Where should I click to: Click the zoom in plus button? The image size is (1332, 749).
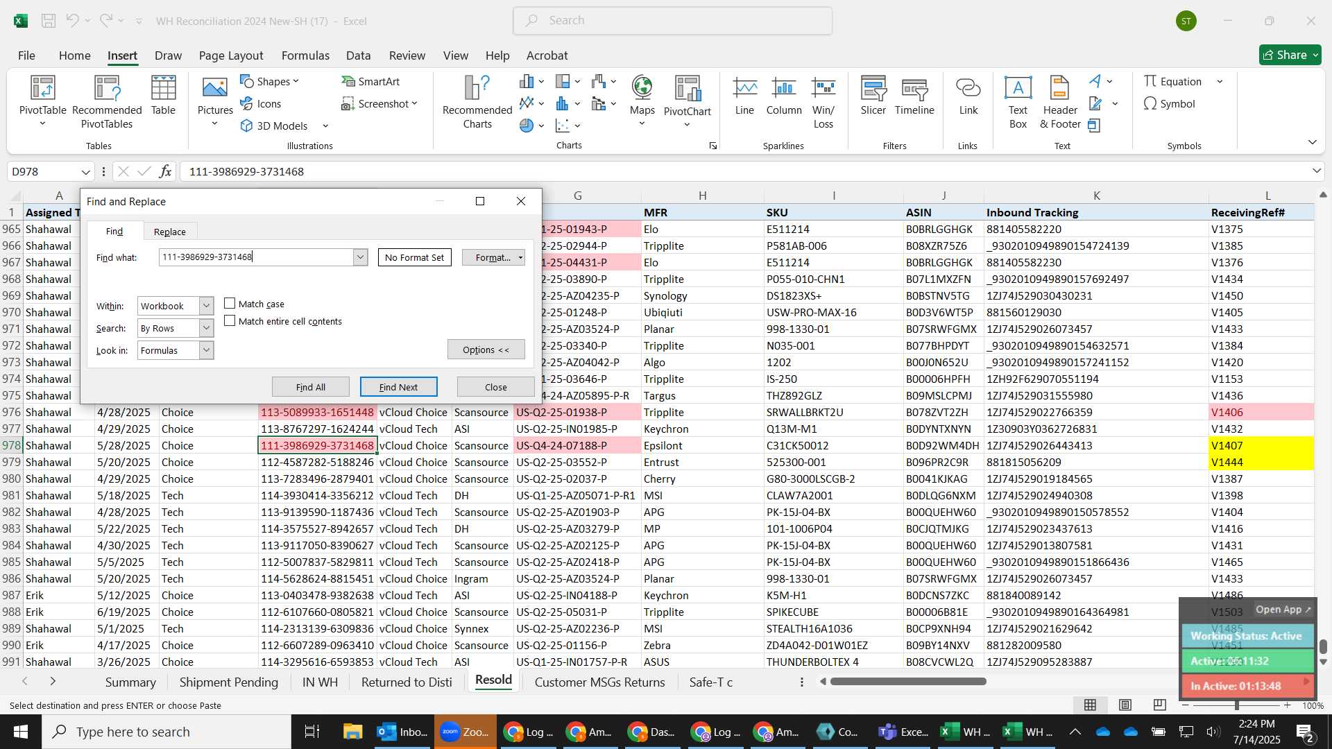pyautogui.click(x=1287, y=705)
